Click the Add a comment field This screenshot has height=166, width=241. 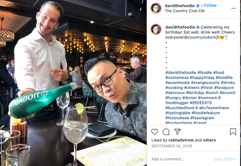[181, 159]
